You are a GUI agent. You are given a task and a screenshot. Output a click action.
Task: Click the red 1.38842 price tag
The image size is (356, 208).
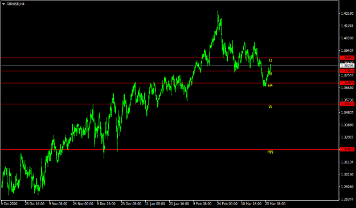[347, 58]
